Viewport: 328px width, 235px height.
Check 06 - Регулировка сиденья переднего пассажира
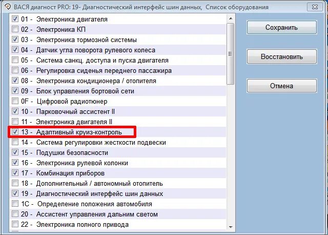pyautogui.click(x=15, y=70)
